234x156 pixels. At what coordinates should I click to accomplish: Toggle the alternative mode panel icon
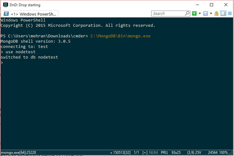tap(223, 13)
